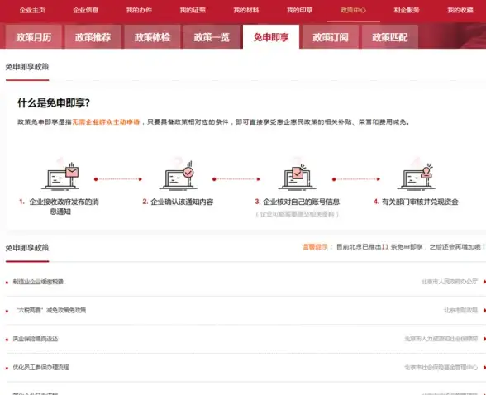This screenshot has width=486, height=395.
Task: Click the laptop with stamp icon for step 4
Action: tap(416, 176)
